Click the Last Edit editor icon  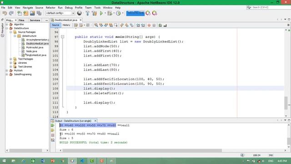pos(76,25)
